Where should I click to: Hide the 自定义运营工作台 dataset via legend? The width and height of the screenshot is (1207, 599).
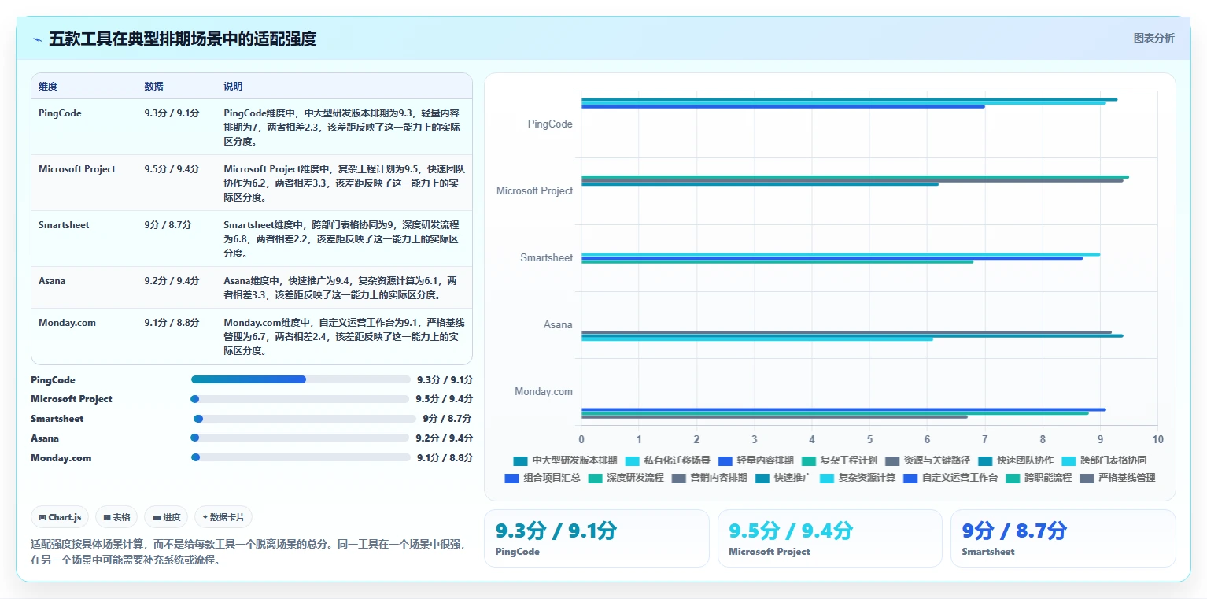click(950, 478)
